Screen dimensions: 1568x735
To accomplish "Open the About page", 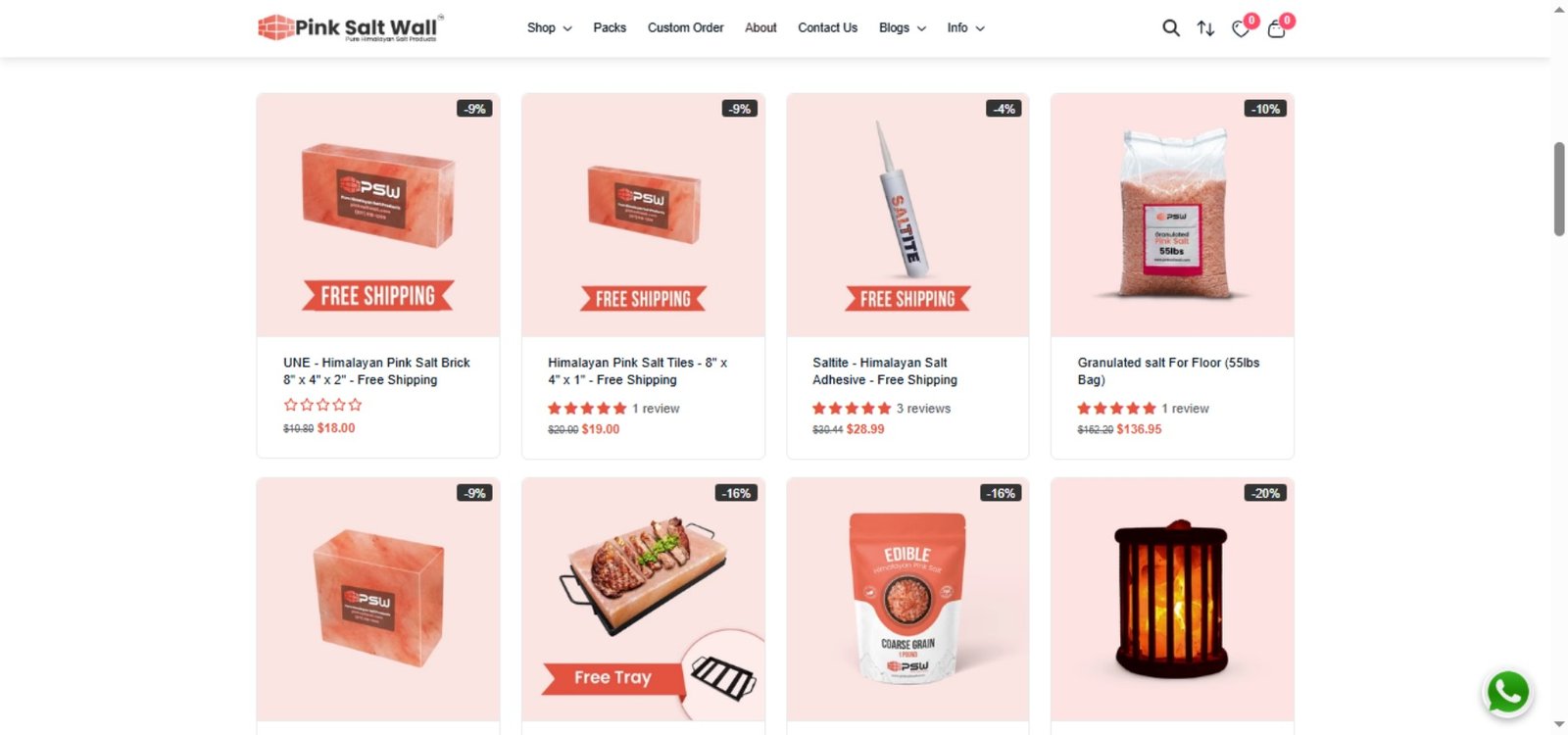I will pyautogui.click(x=760, y=27).
